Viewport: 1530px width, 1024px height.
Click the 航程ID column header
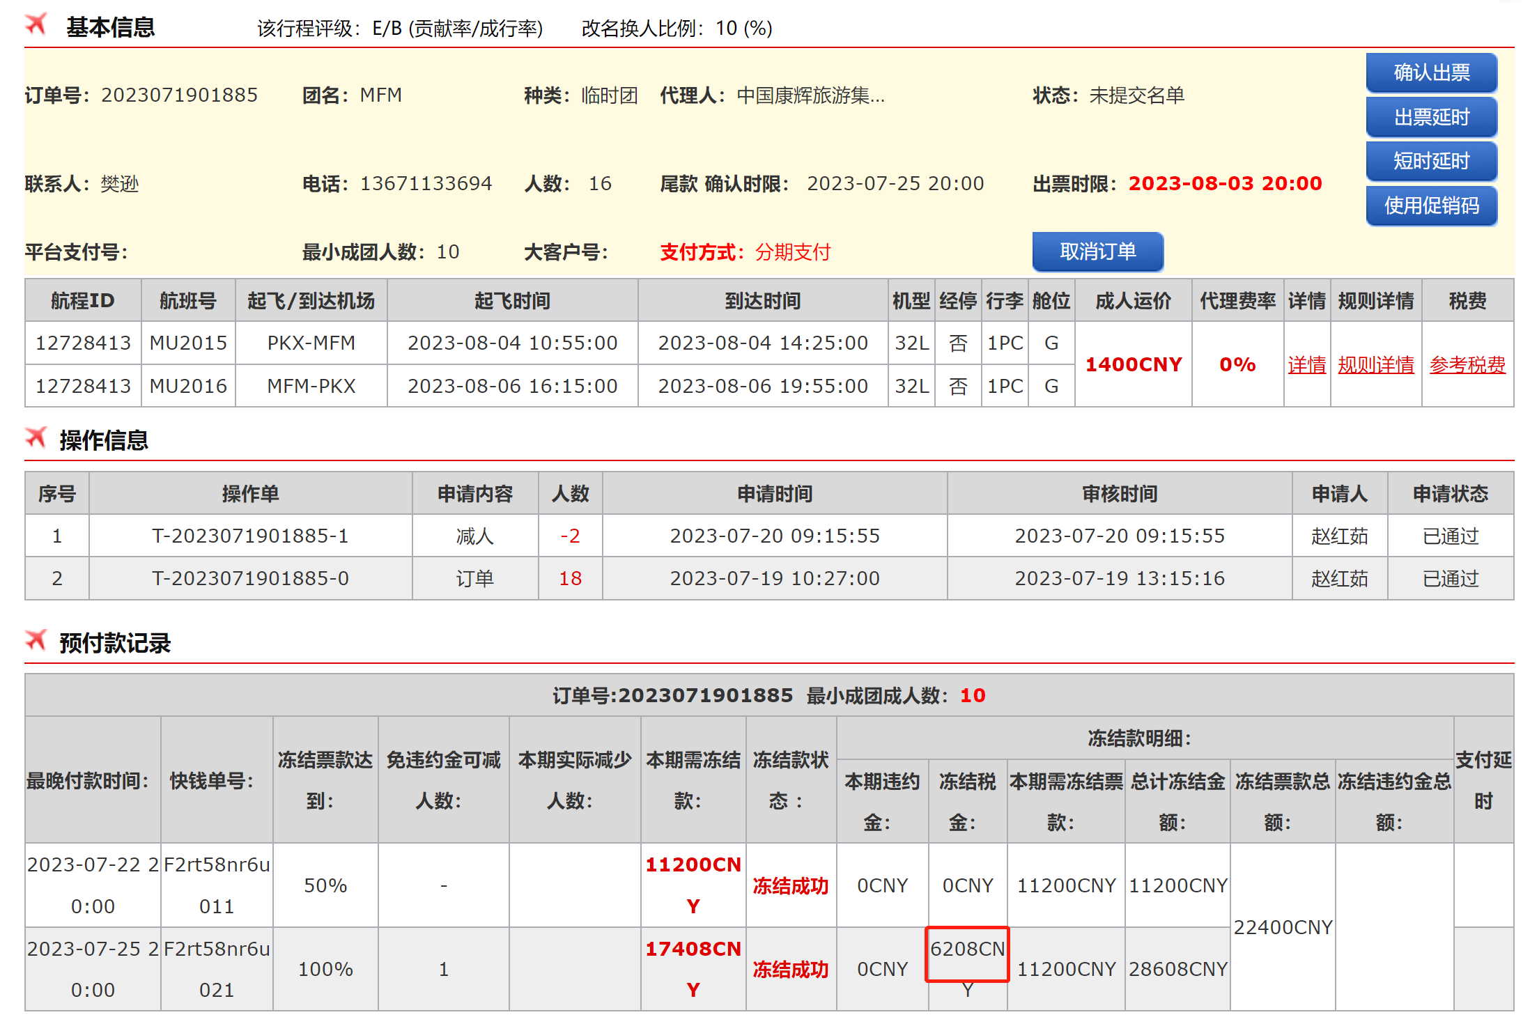point(82,301)
